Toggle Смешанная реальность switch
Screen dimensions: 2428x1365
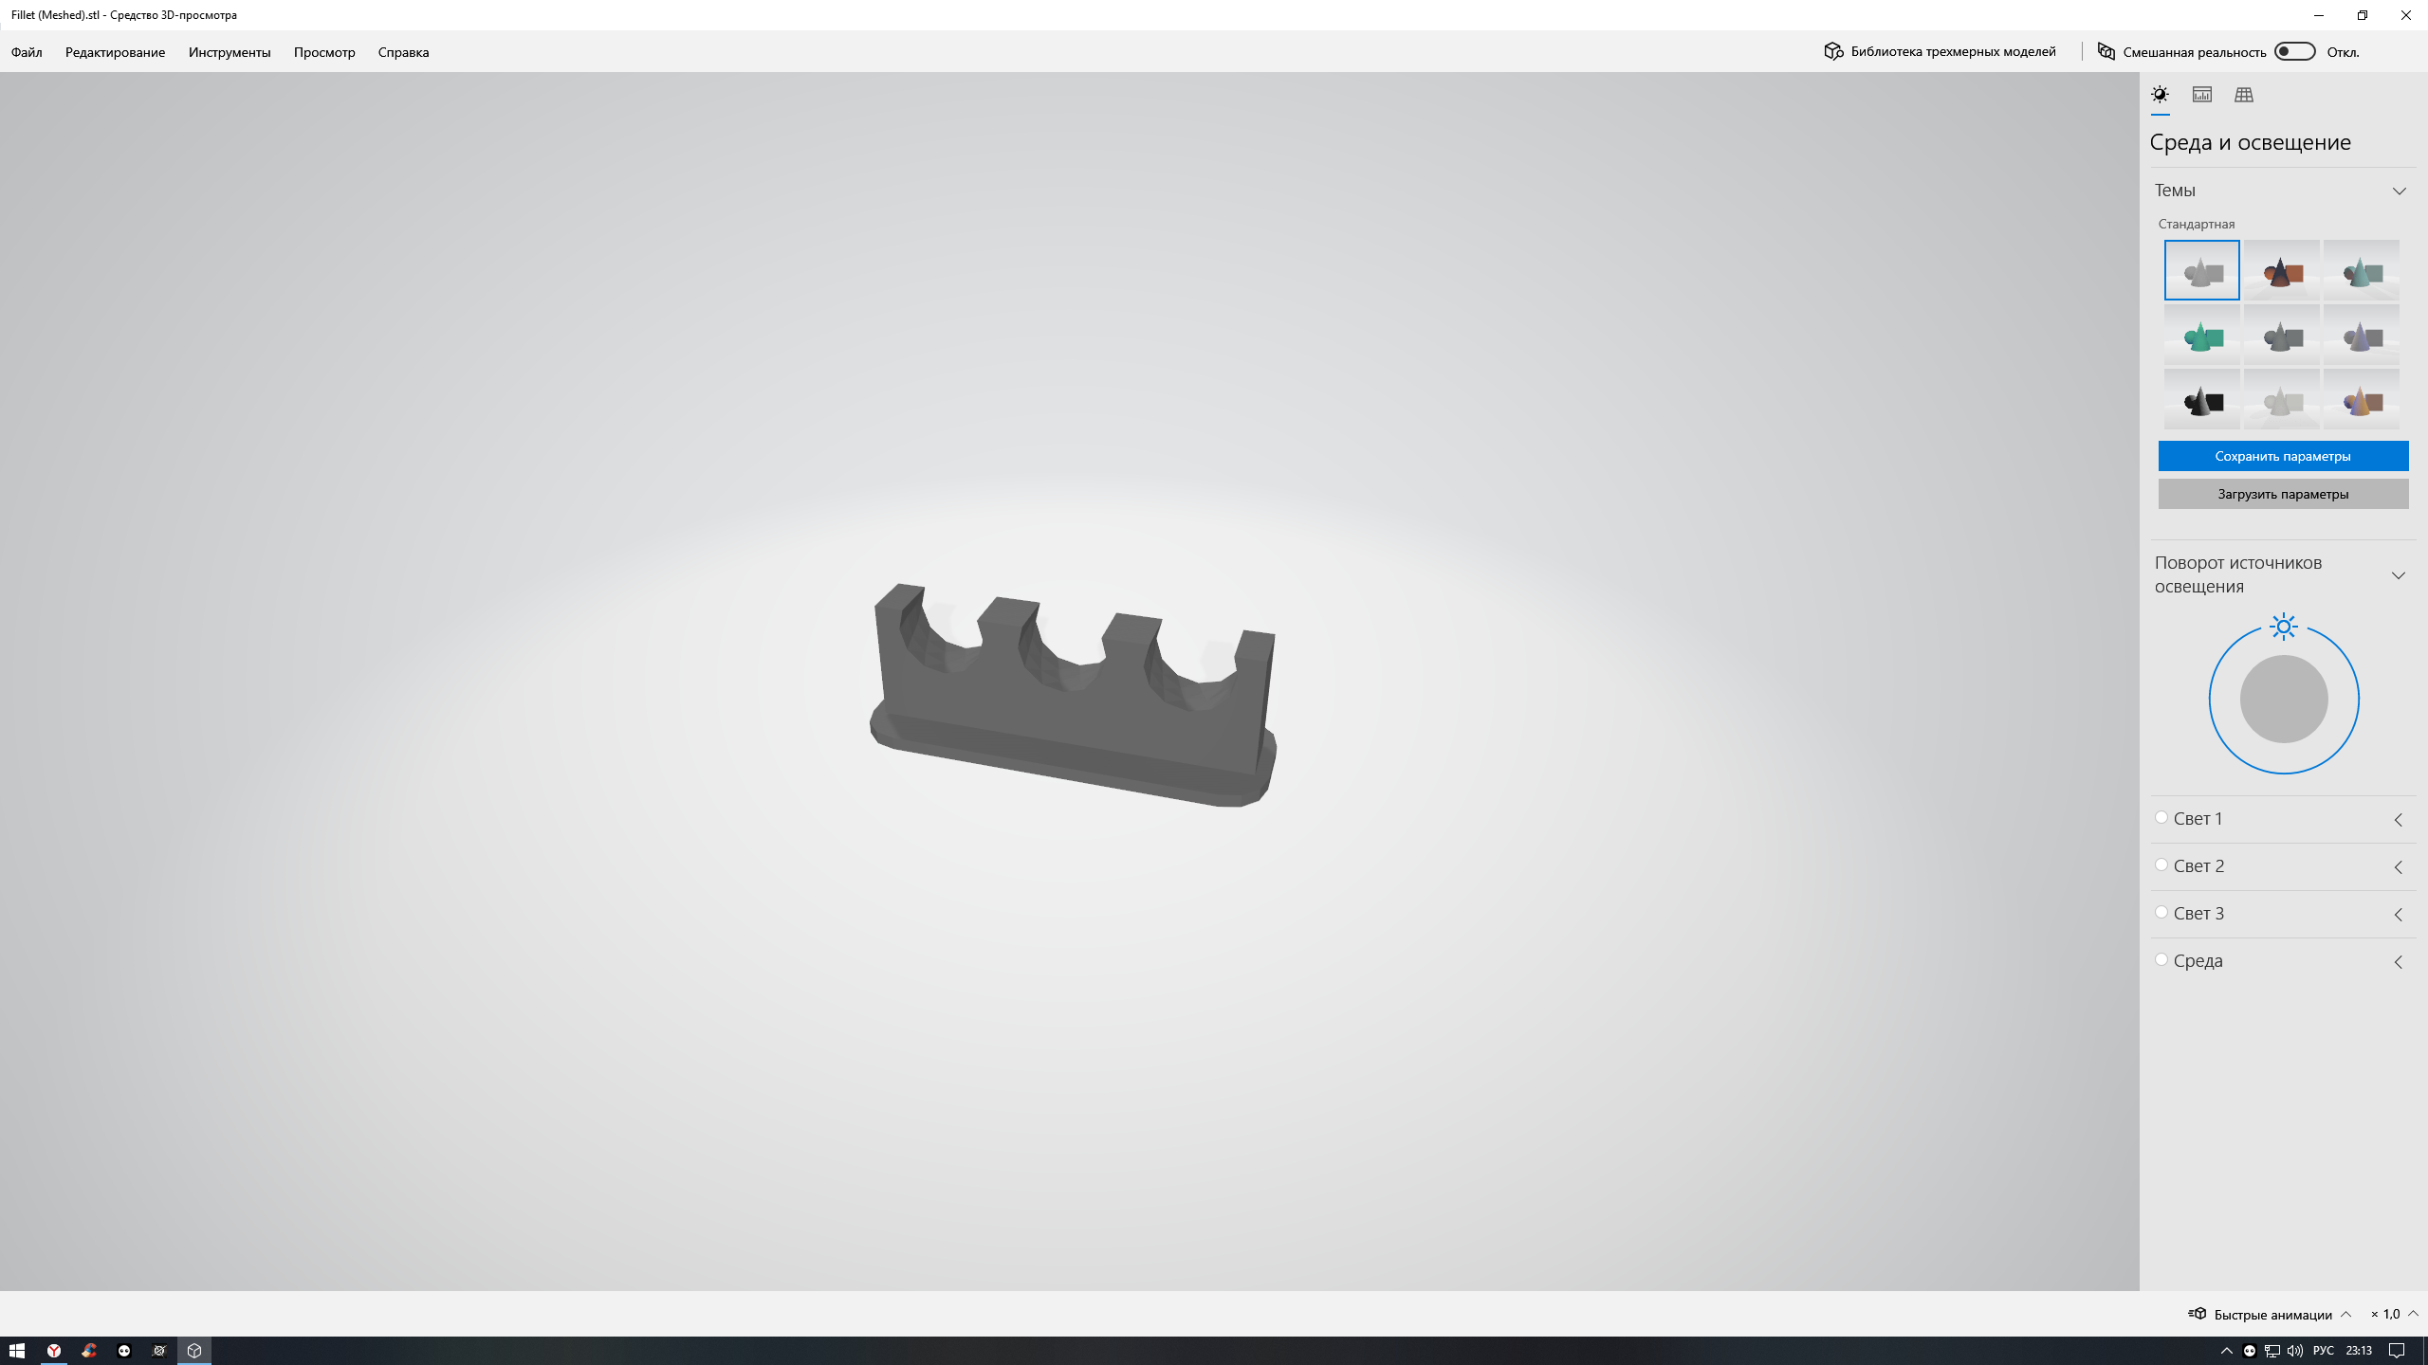click(x=2294, y=51)
